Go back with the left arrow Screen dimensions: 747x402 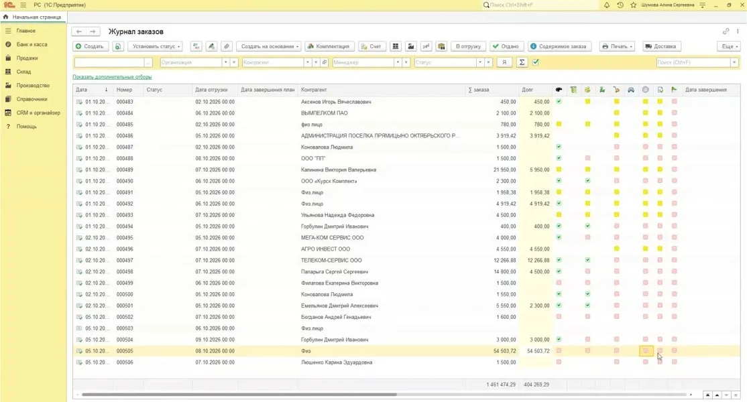pyautogui.click(x=79, y=31)
